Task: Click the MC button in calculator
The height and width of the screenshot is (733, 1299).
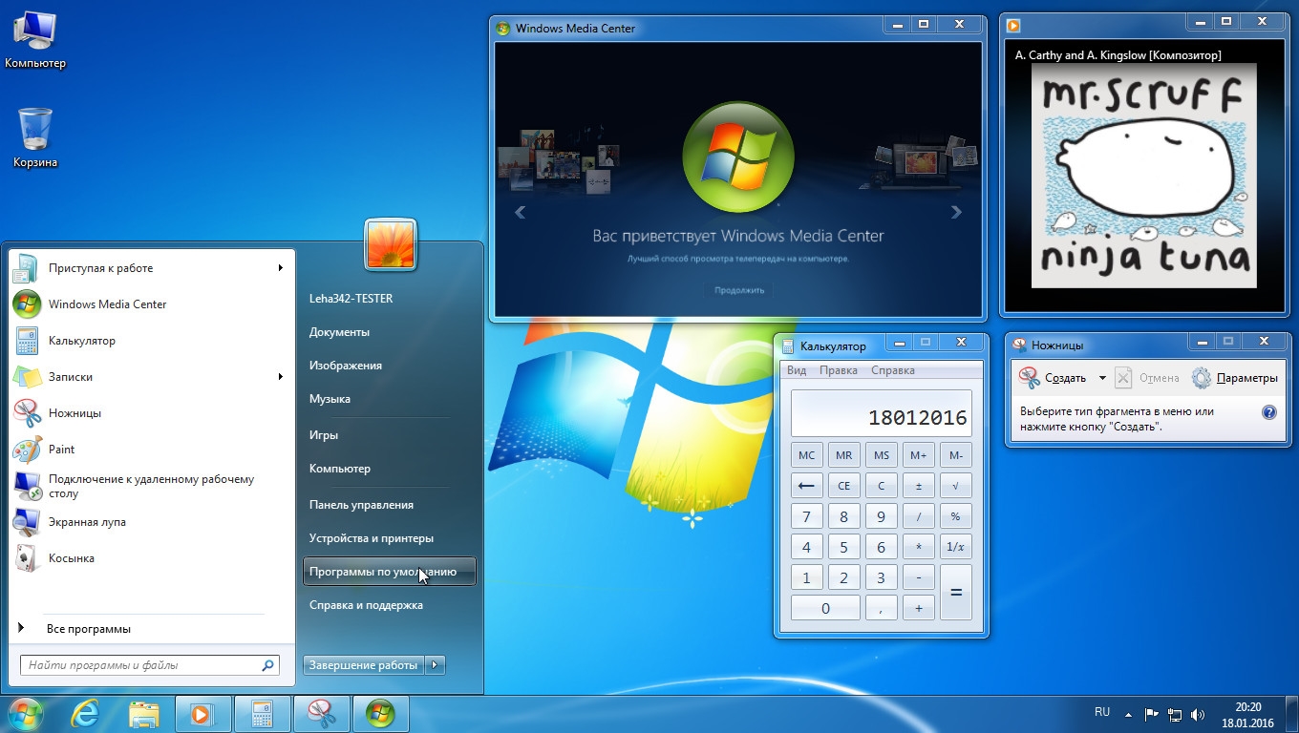Action: pos(806,455)
